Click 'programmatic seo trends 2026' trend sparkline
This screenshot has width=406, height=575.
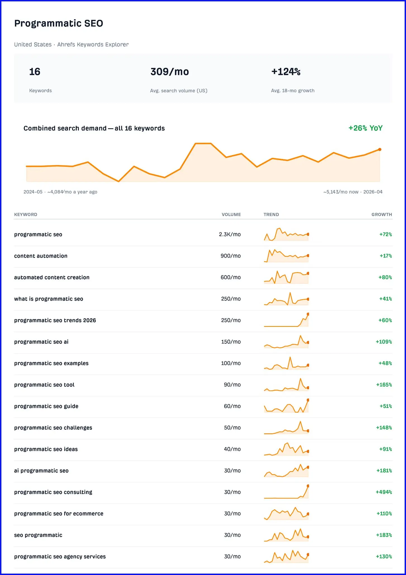pyautogui.click(x=286, y=320)
